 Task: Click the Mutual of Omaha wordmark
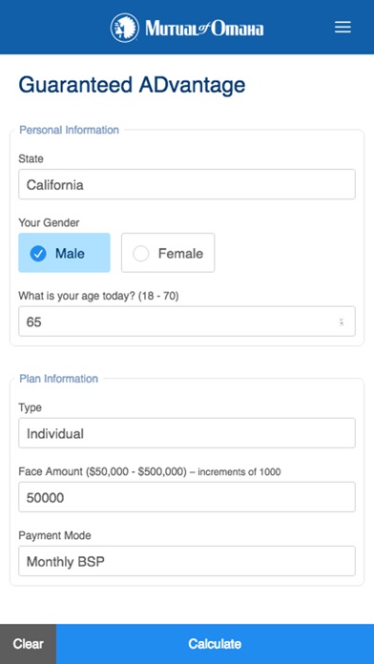tap(204, 29)
